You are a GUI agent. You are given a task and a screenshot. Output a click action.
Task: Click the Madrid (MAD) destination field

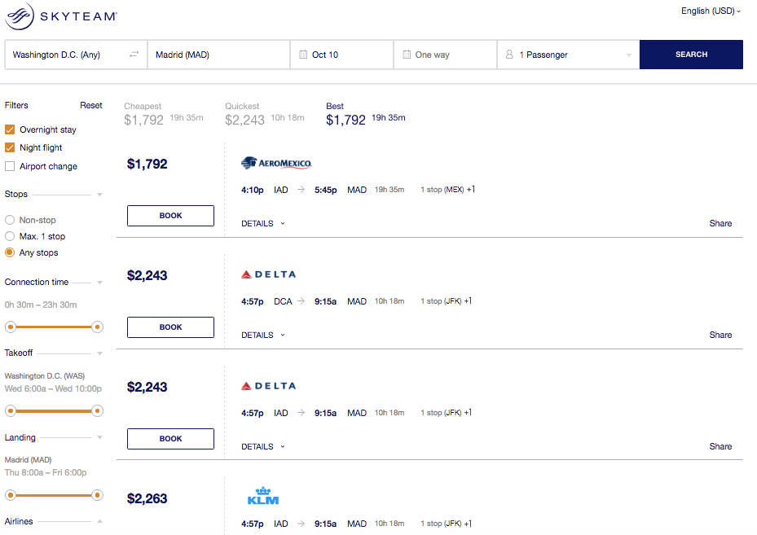pos(218,54)
